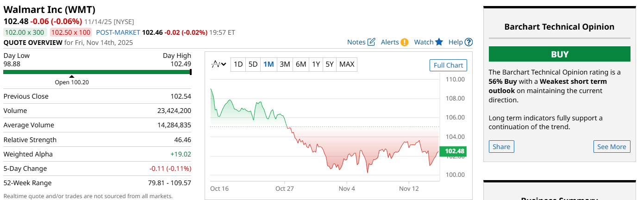Show the 5Y chart range
This screenshot has height=200, width=643.
(x=330, y=64)
